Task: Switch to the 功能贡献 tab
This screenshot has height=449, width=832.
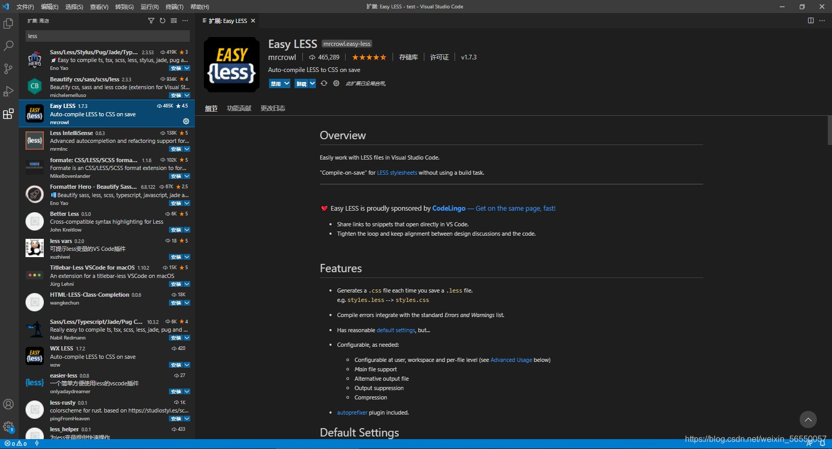Action: 239,108
